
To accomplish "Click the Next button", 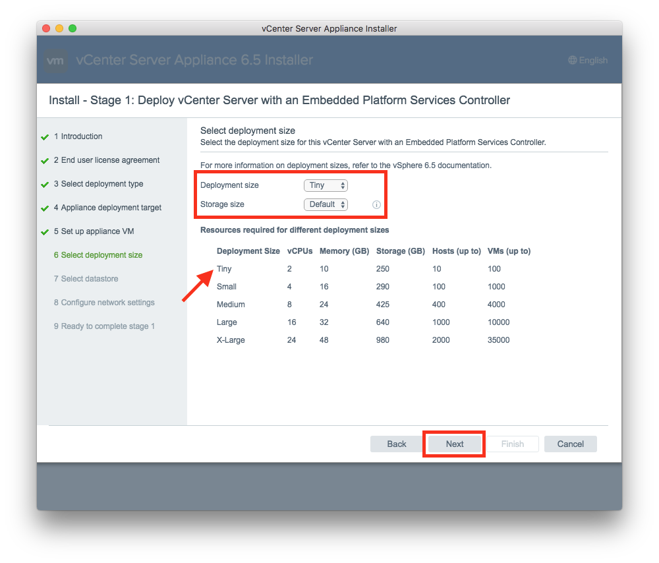I will pos(455,444).
